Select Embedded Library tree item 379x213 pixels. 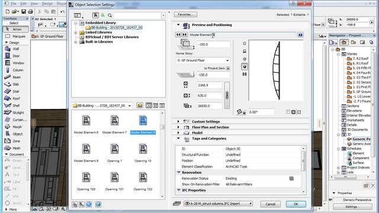[101, 22]
